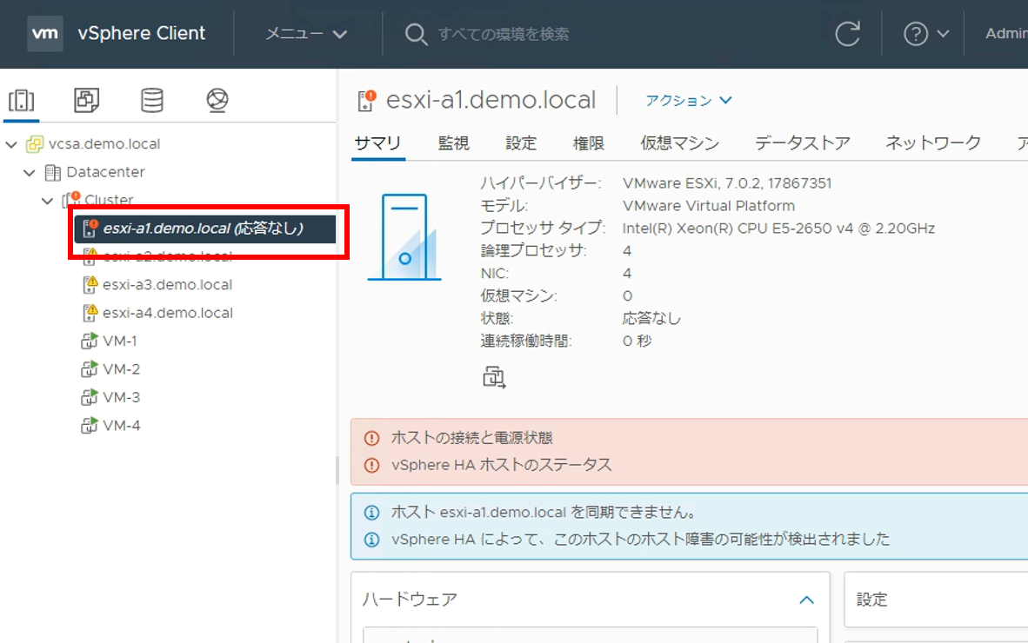Click alert icon for ホストの接続と電源状態
This screenshot has height=643, width=1028.
click(371, 438)
